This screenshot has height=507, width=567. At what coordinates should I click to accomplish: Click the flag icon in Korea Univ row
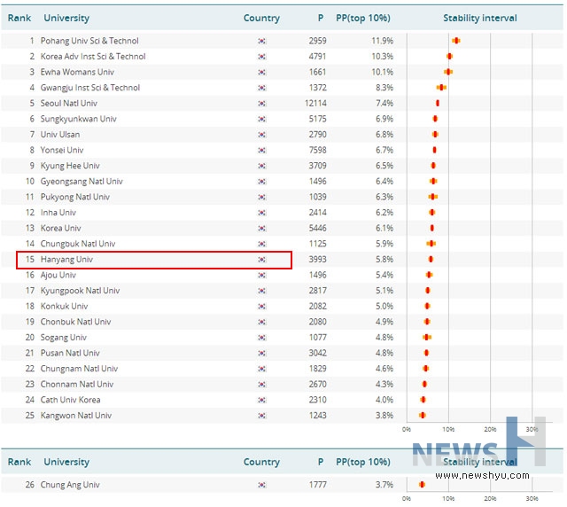tap(261, 229)
